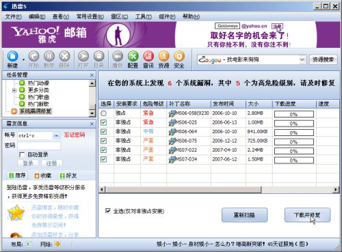The image size is (342, 252).
Task: Open the 雷讯 news toolbar icon
Action: click(148, 57)
